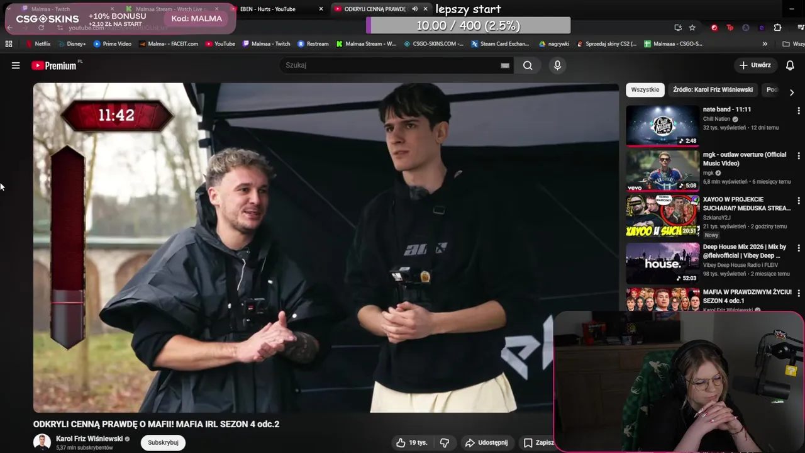This screenshot has width=805, height=453.
Task: Open mgk - outlaw overture video title
Action: (x=745, y=159)
